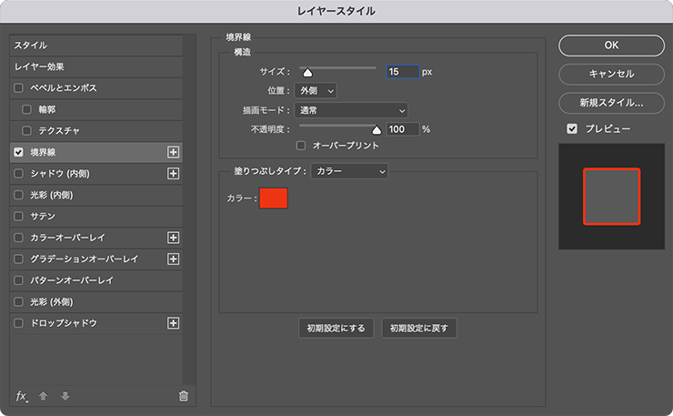Click the plus icon beside シャドウ (内側)
This screenshot has width=673, height=416.
(x=173, y=174)
